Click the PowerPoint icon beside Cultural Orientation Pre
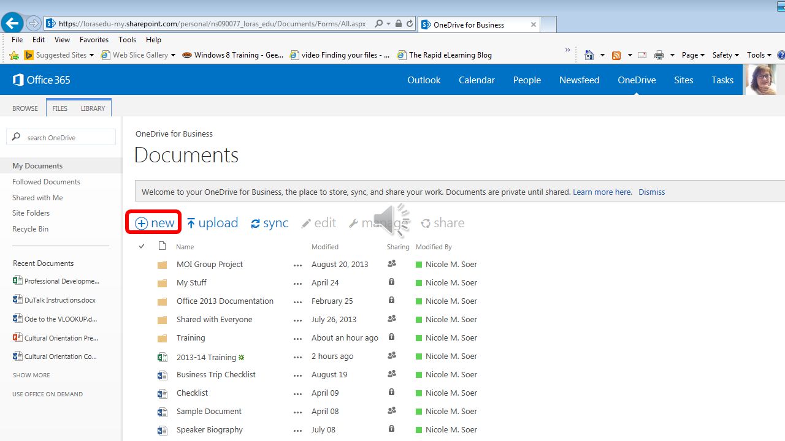This screenshot has height=441, width=785. [18, 337]
